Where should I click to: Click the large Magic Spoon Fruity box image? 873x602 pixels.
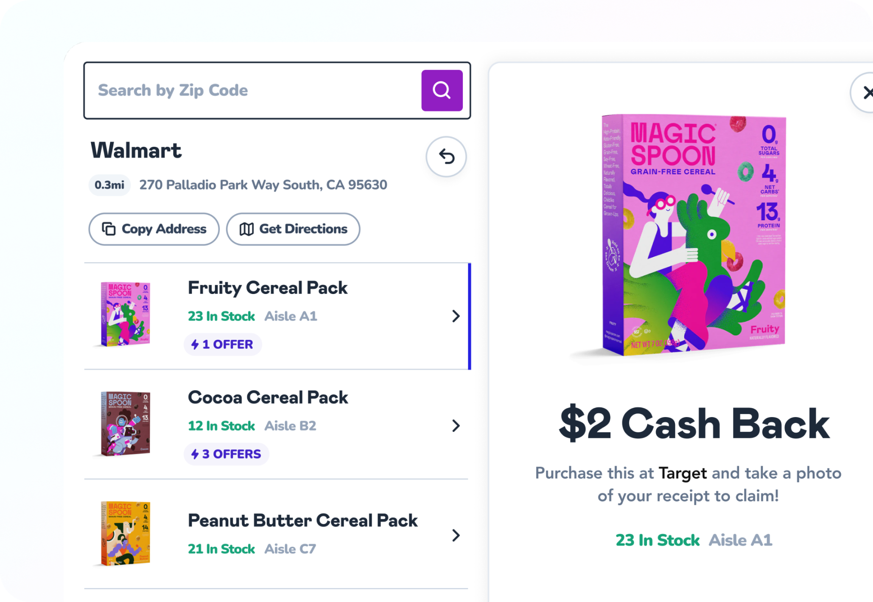[x=694, y=235]
